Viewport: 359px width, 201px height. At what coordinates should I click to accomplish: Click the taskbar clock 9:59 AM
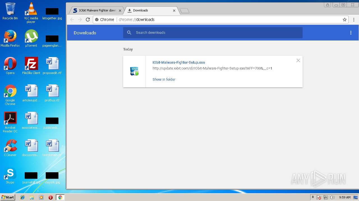point(345,197)
